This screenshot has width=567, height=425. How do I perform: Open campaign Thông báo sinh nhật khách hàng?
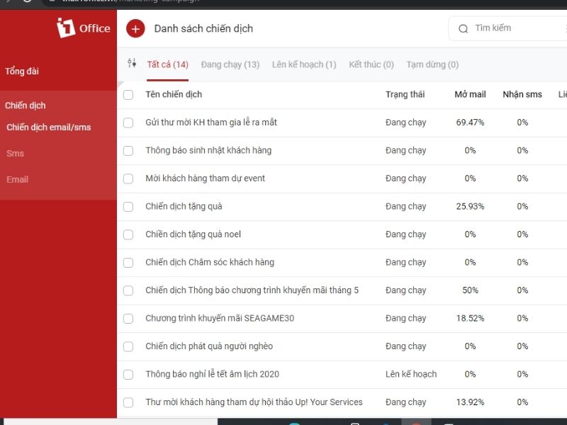pos(208,150)
